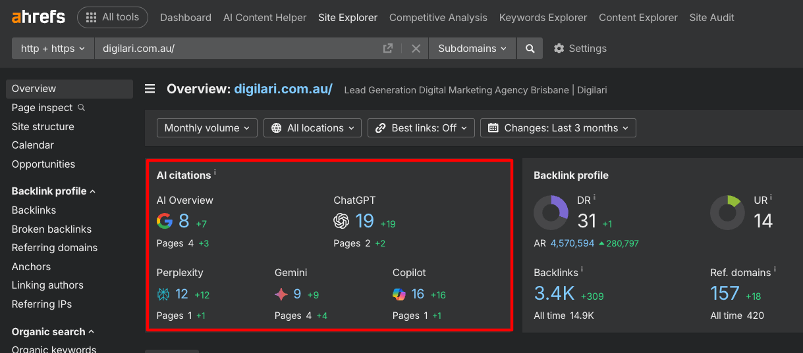The image size is (803, 353).
Task: Click the UR info icon
Action: 771,197
